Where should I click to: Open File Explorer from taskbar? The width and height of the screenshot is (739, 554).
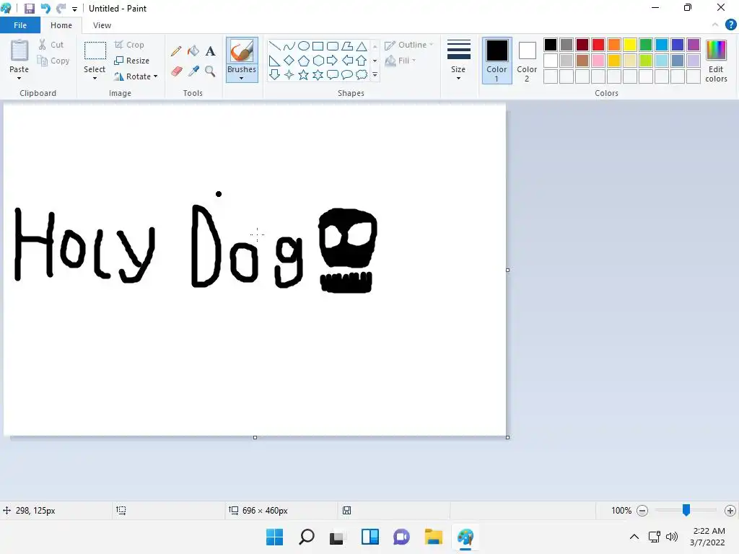point(433,537)
